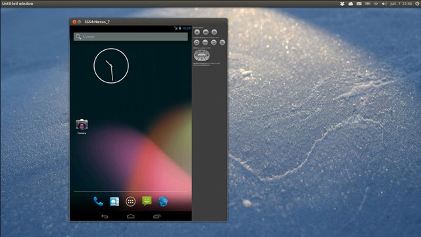
Task: Open the mail messaging indicator
Action: (359, 3)
